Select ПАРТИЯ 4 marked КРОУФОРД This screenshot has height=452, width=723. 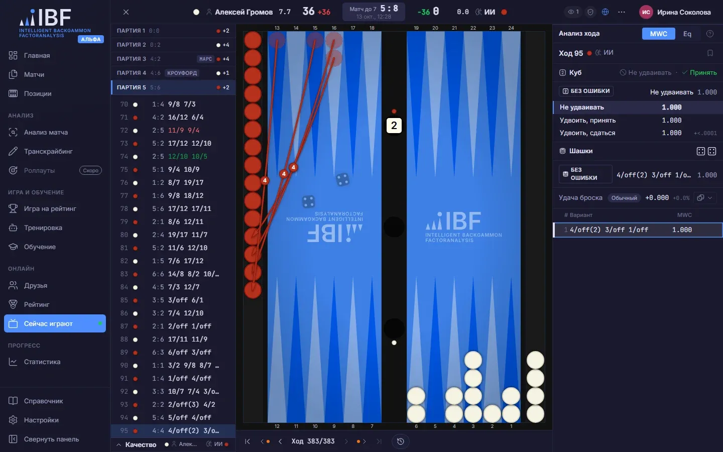(x=173, y=73)
